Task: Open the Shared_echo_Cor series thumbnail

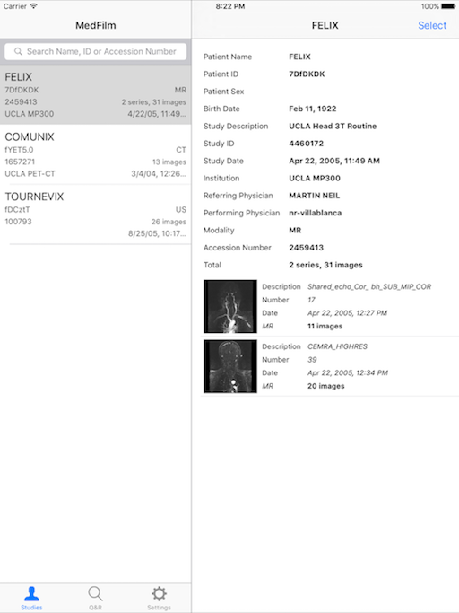Action: point(230,307)
